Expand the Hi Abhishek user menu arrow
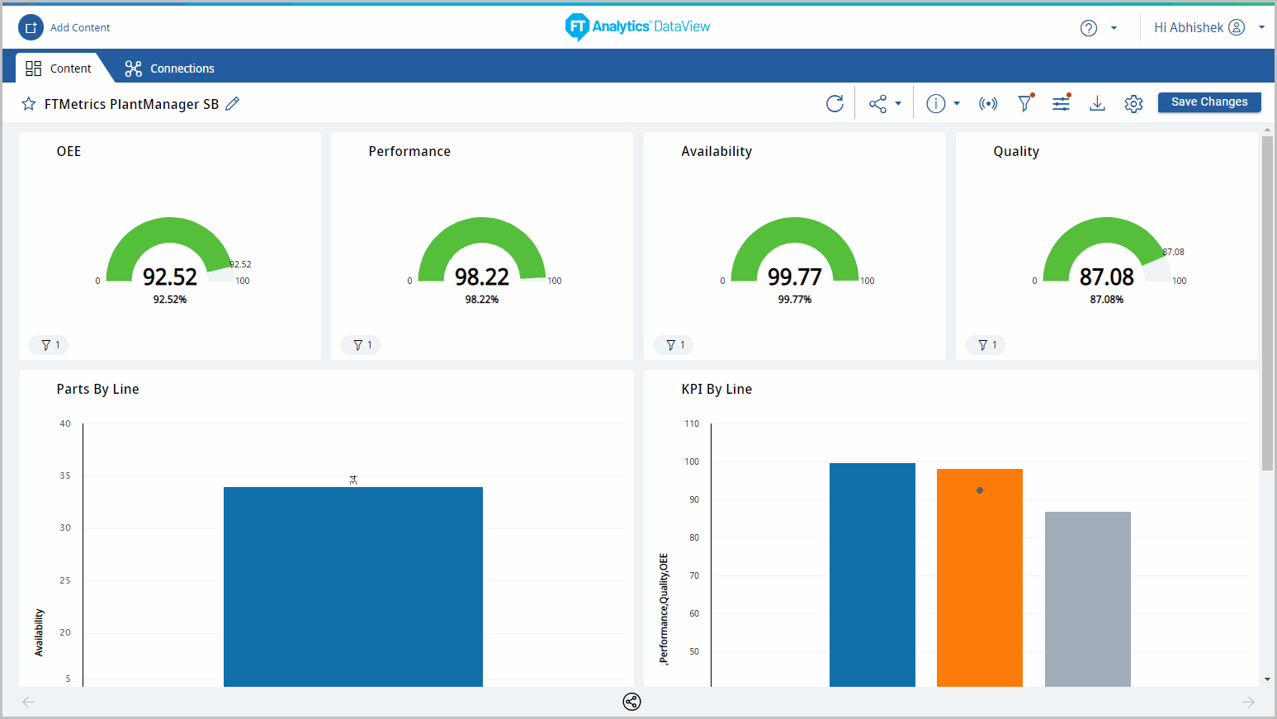 point(1261,27)
